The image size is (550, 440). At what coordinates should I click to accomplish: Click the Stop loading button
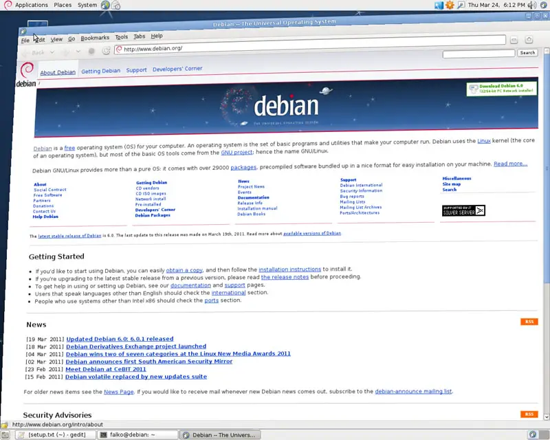pos(91,52)
